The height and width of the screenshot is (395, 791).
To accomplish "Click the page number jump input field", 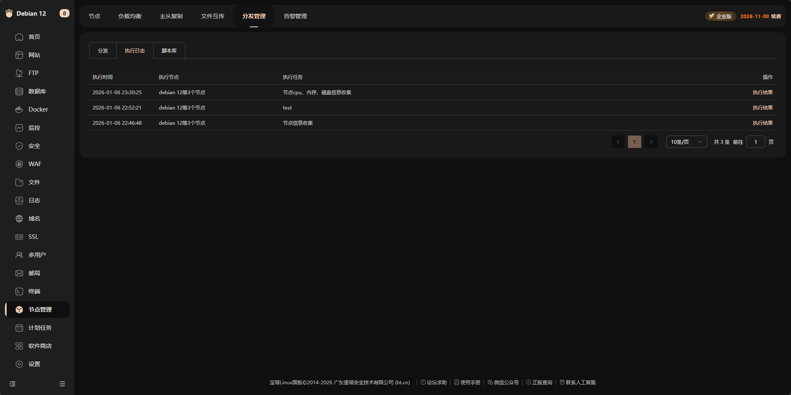I will click(755, 142).
